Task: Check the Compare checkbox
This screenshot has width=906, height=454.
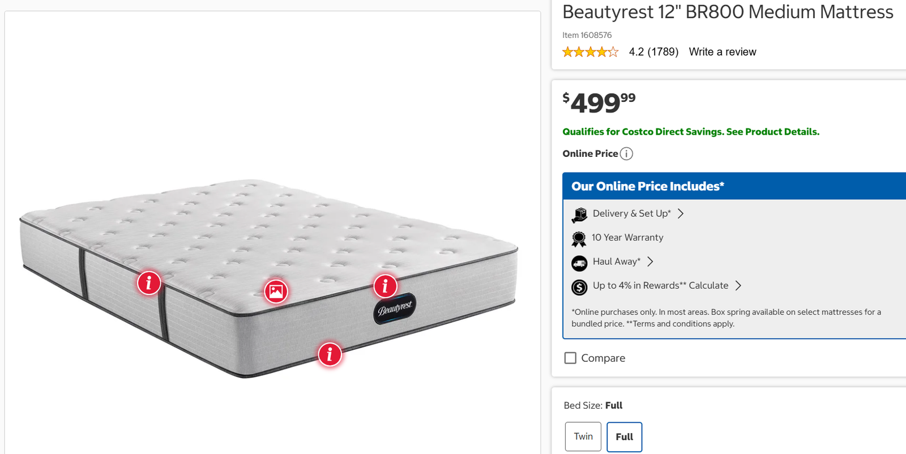Action: click(570, 358)
